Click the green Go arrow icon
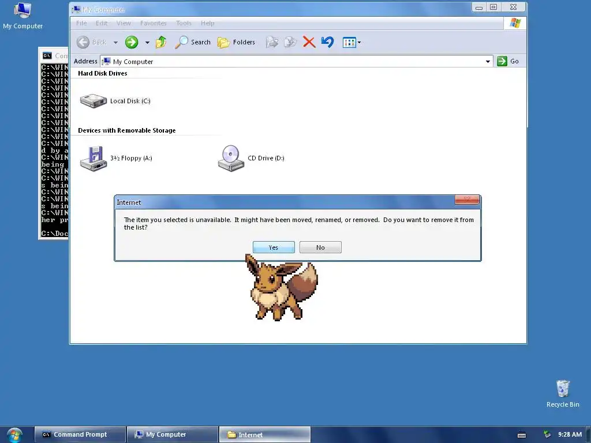 [502, 61]
